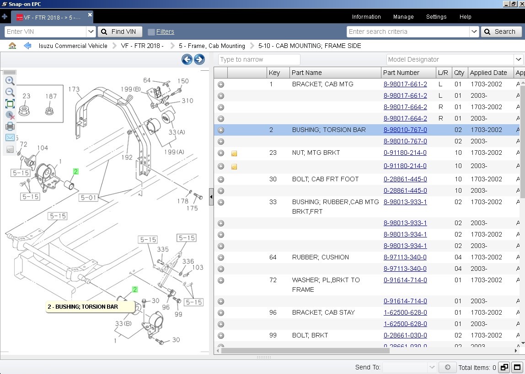Click the zoom in magnifier icon
Viewport: 525px width, 374px height.
click(x=10, y=80)
